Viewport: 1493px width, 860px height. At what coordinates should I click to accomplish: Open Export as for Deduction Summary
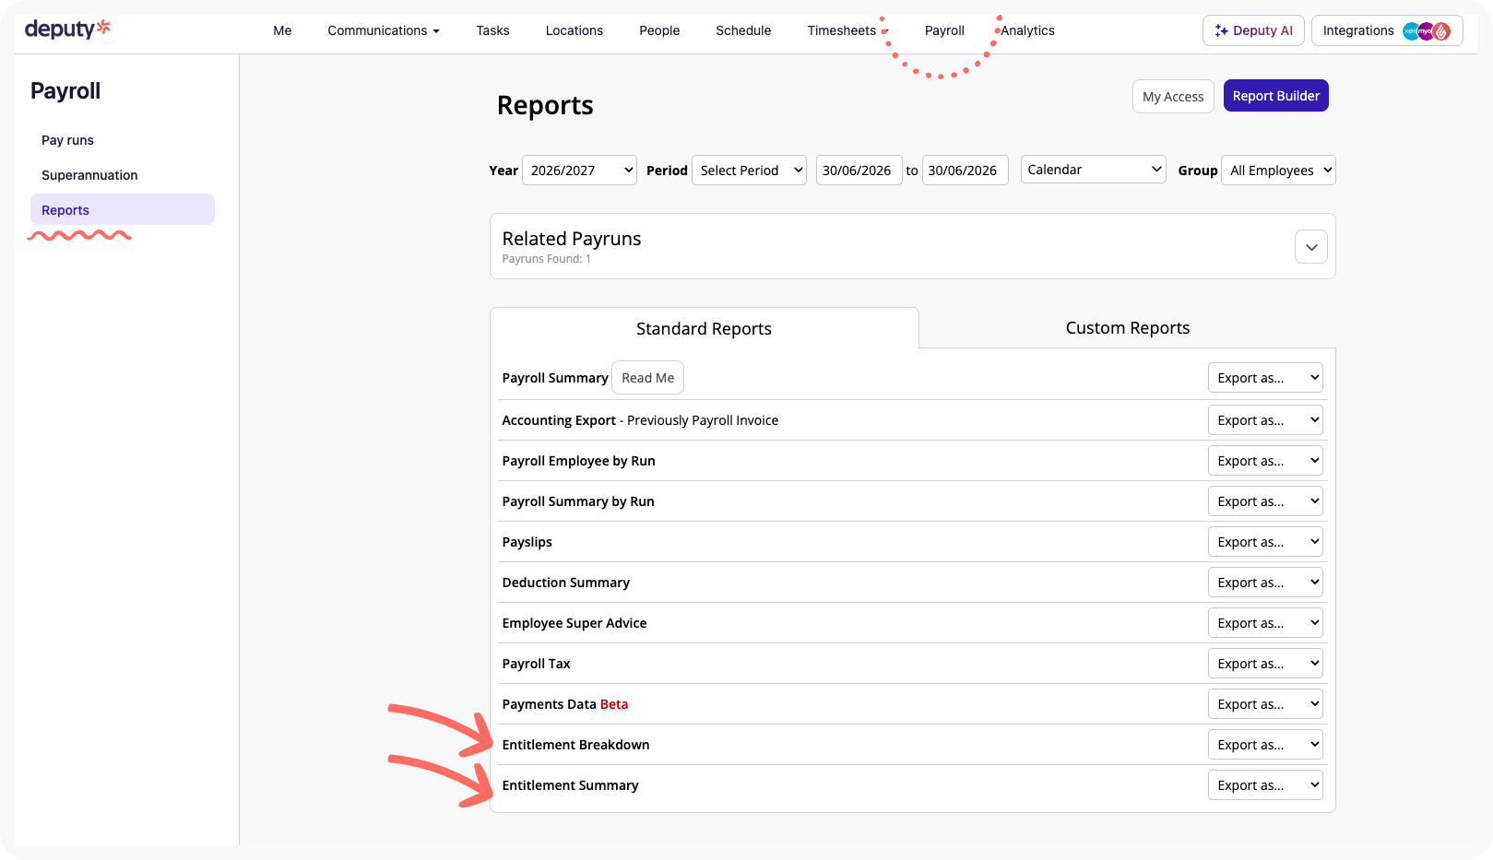pyautogui.click(x=1265, y=583)
